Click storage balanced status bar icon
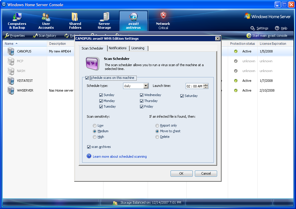This screenshot has height=209, width=296. [115, 203]
